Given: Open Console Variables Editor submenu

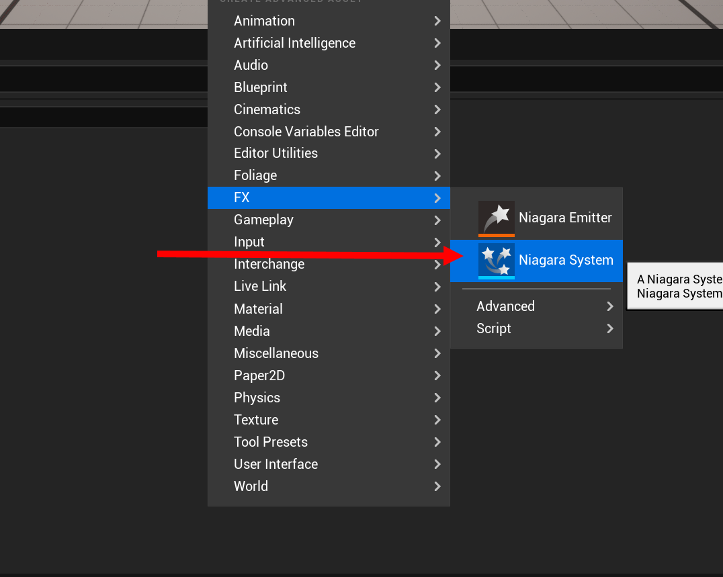Looking at the screenshot, I should [x=329, y=132].
